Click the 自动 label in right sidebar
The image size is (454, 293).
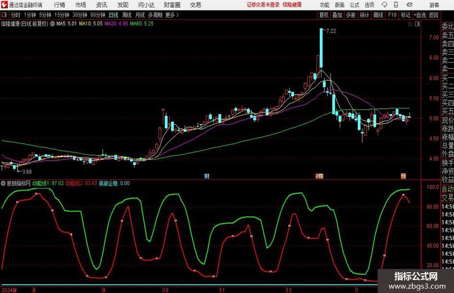[x=448, y=189]
